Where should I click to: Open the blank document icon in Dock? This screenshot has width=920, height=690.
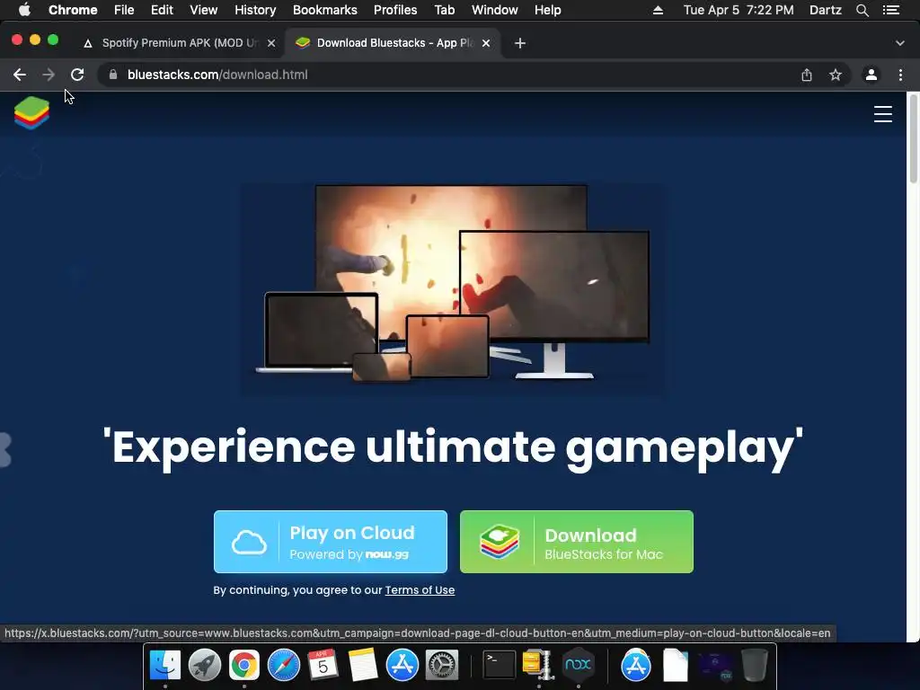click(676, 665)
